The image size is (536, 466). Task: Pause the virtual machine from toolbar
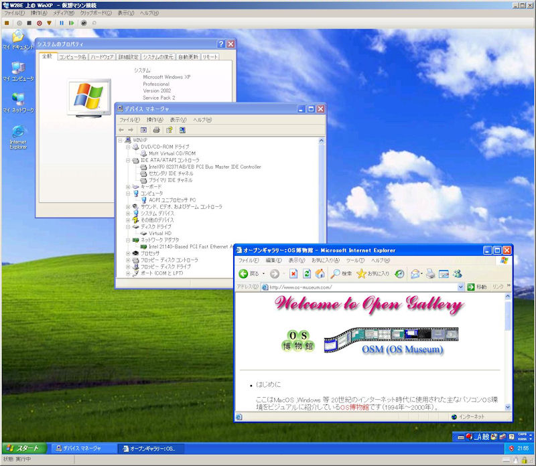62,22
